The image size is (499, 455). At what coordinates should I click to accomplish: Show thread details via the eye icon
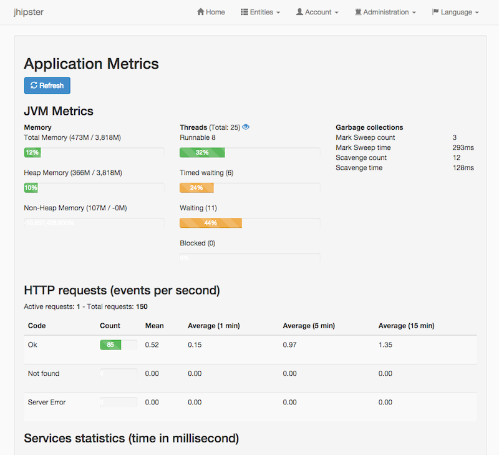(x=246, y=127)
